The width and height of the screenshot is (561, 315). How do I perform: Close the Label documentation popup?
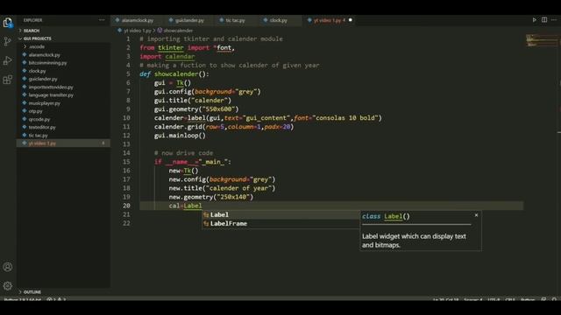[476, 215]
